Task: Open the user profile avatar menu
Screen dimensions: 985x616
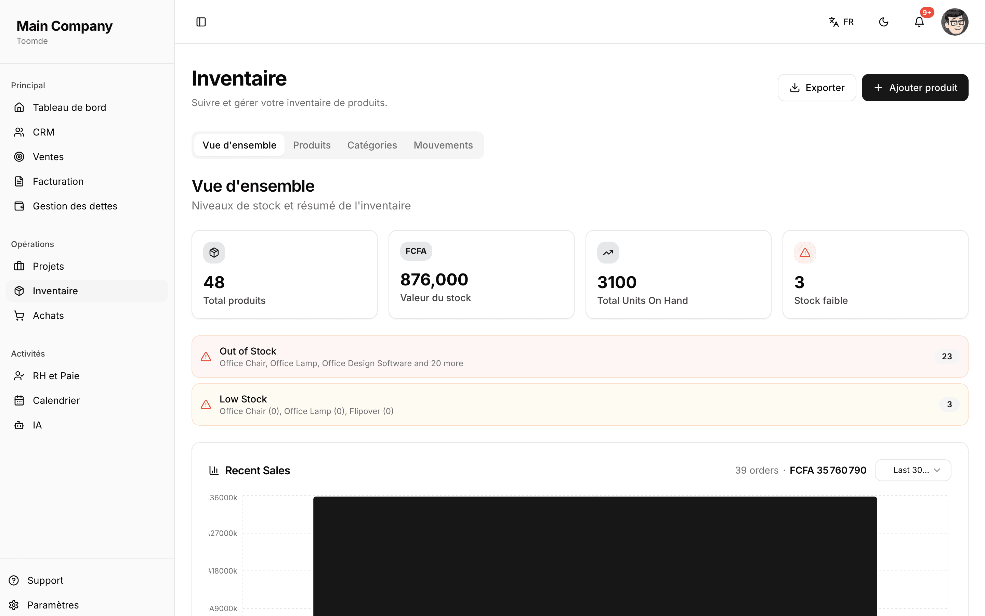Action: click(955, 22)
